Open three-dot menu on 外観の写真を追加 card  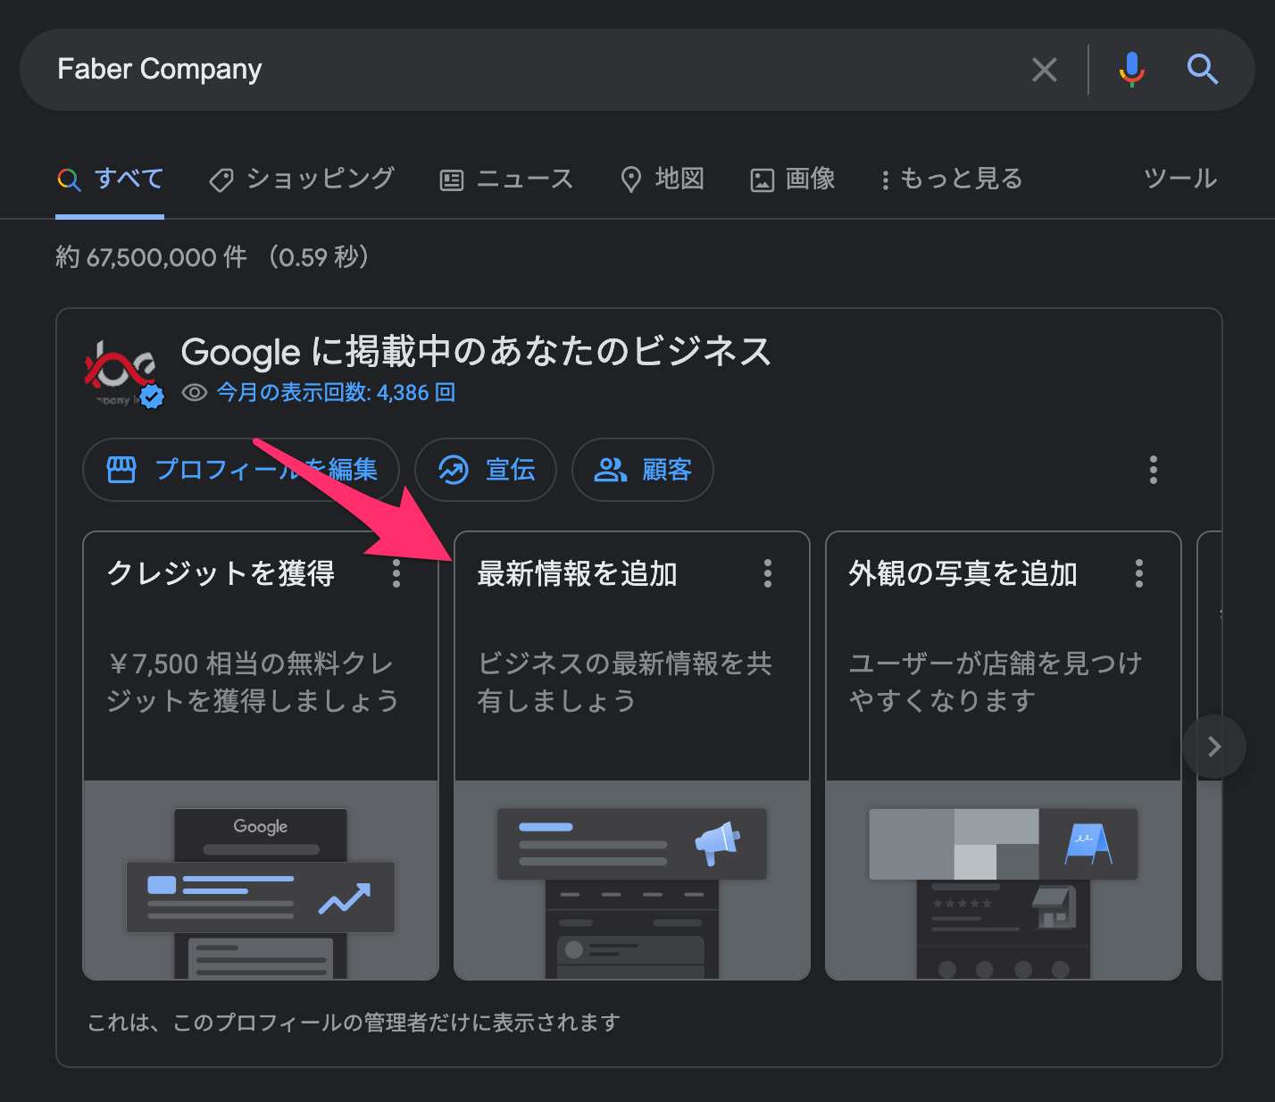click(x=1139, y=573)
